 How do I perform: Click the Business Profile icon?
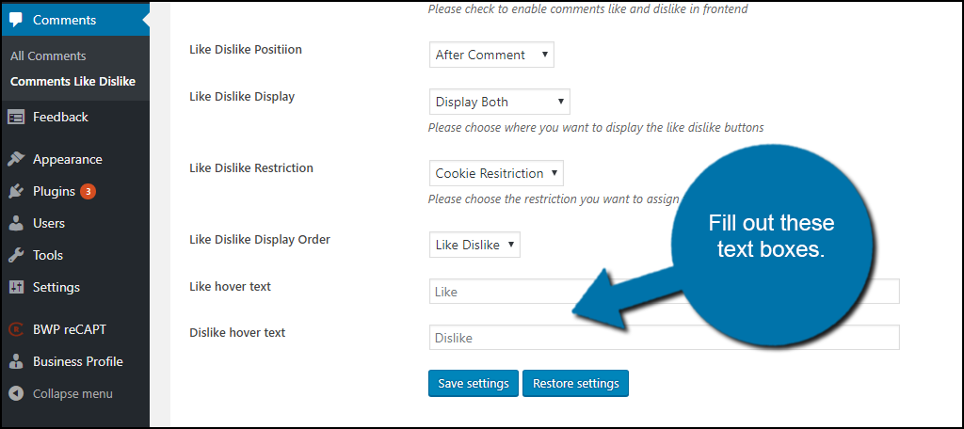(x=17, y=361)
